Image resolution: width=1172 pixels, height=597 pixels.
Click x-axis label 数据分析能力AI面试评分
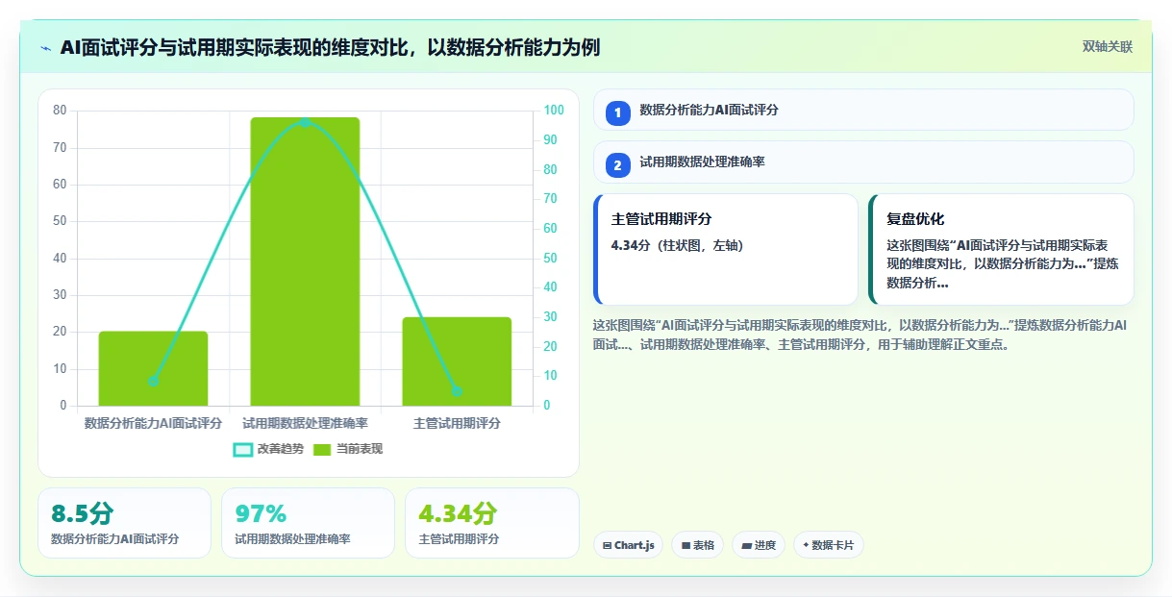pyautogui.click(x=153, y=423)
